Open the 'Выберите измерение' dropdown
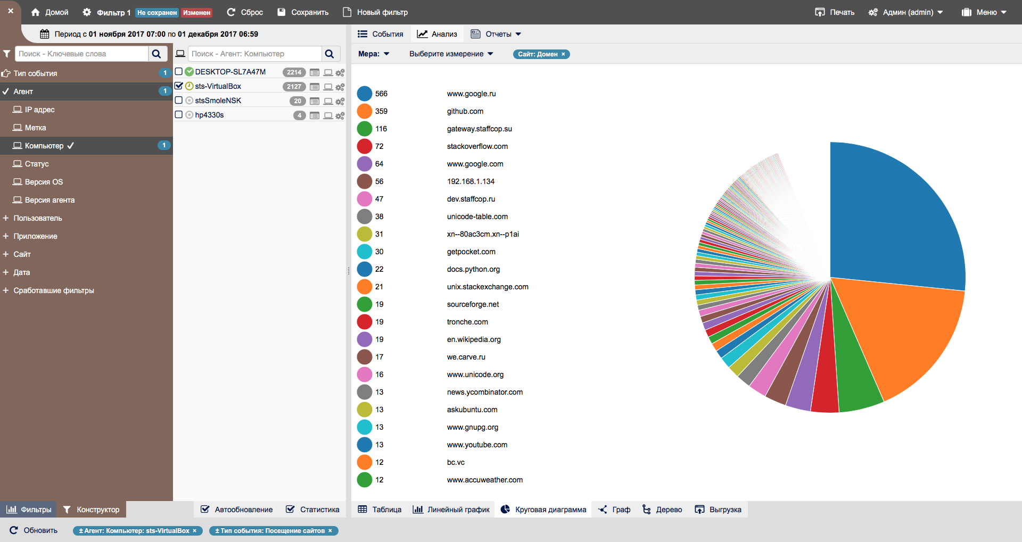The height and width of the screenshot is (542, 1022). click(x=451, y=54)
